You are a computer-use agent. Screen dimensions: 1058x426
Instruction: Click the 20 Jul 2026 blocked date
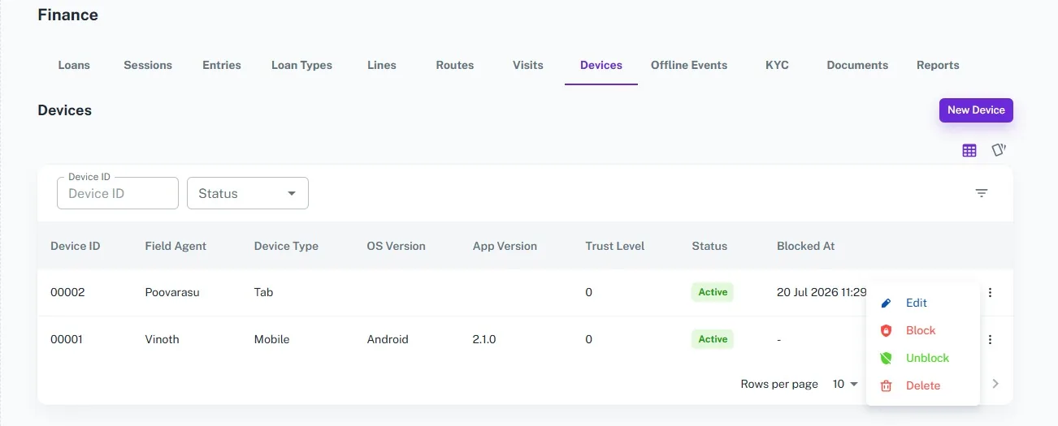click(822, 293)
